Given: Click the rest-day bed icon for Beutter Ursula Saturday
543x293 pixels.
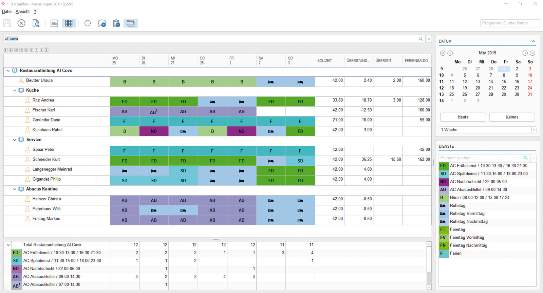Looking at the screenshot, I should pyautogui.click(x=271, y=82).
